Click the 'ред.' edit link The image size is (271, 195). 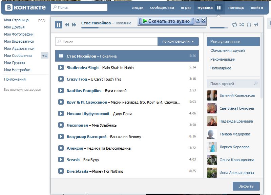[42, 20]
